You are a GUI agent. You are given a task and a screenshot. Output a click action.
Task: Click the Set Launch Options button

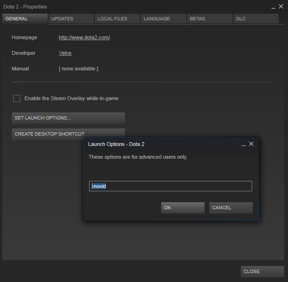68,118
